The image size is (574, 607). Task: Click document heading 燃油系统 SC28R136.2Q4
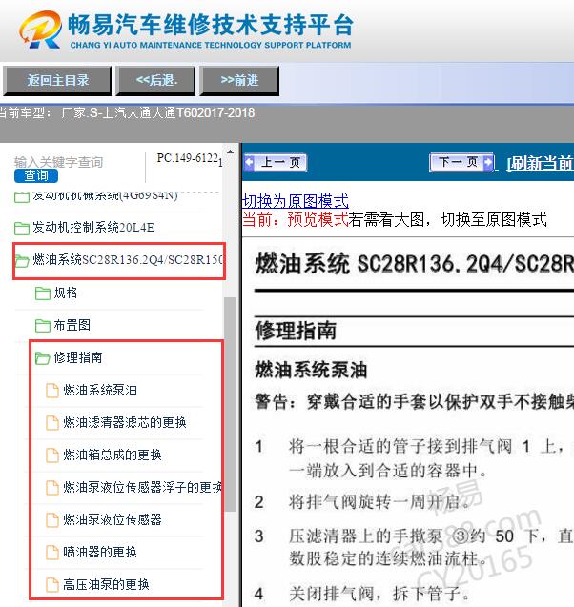click(x=415, y=264)
